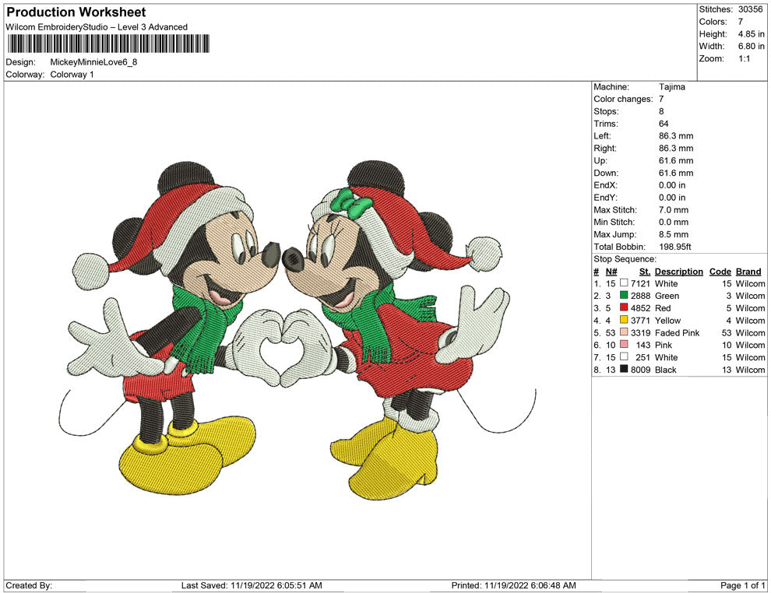771x593 pixels.
Task: Click the Colors value '7' in header
Action: point(741,22)
